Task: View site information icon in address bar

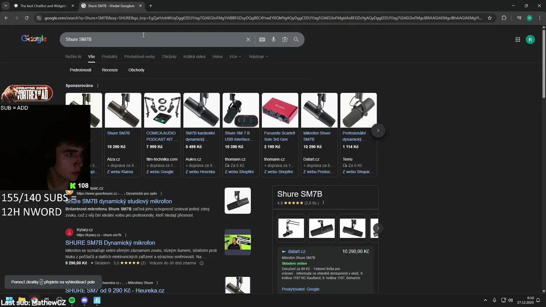Action: [x=39, y=18]
